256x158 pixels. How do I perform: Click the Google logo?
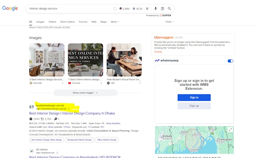[x=10, y=8]
